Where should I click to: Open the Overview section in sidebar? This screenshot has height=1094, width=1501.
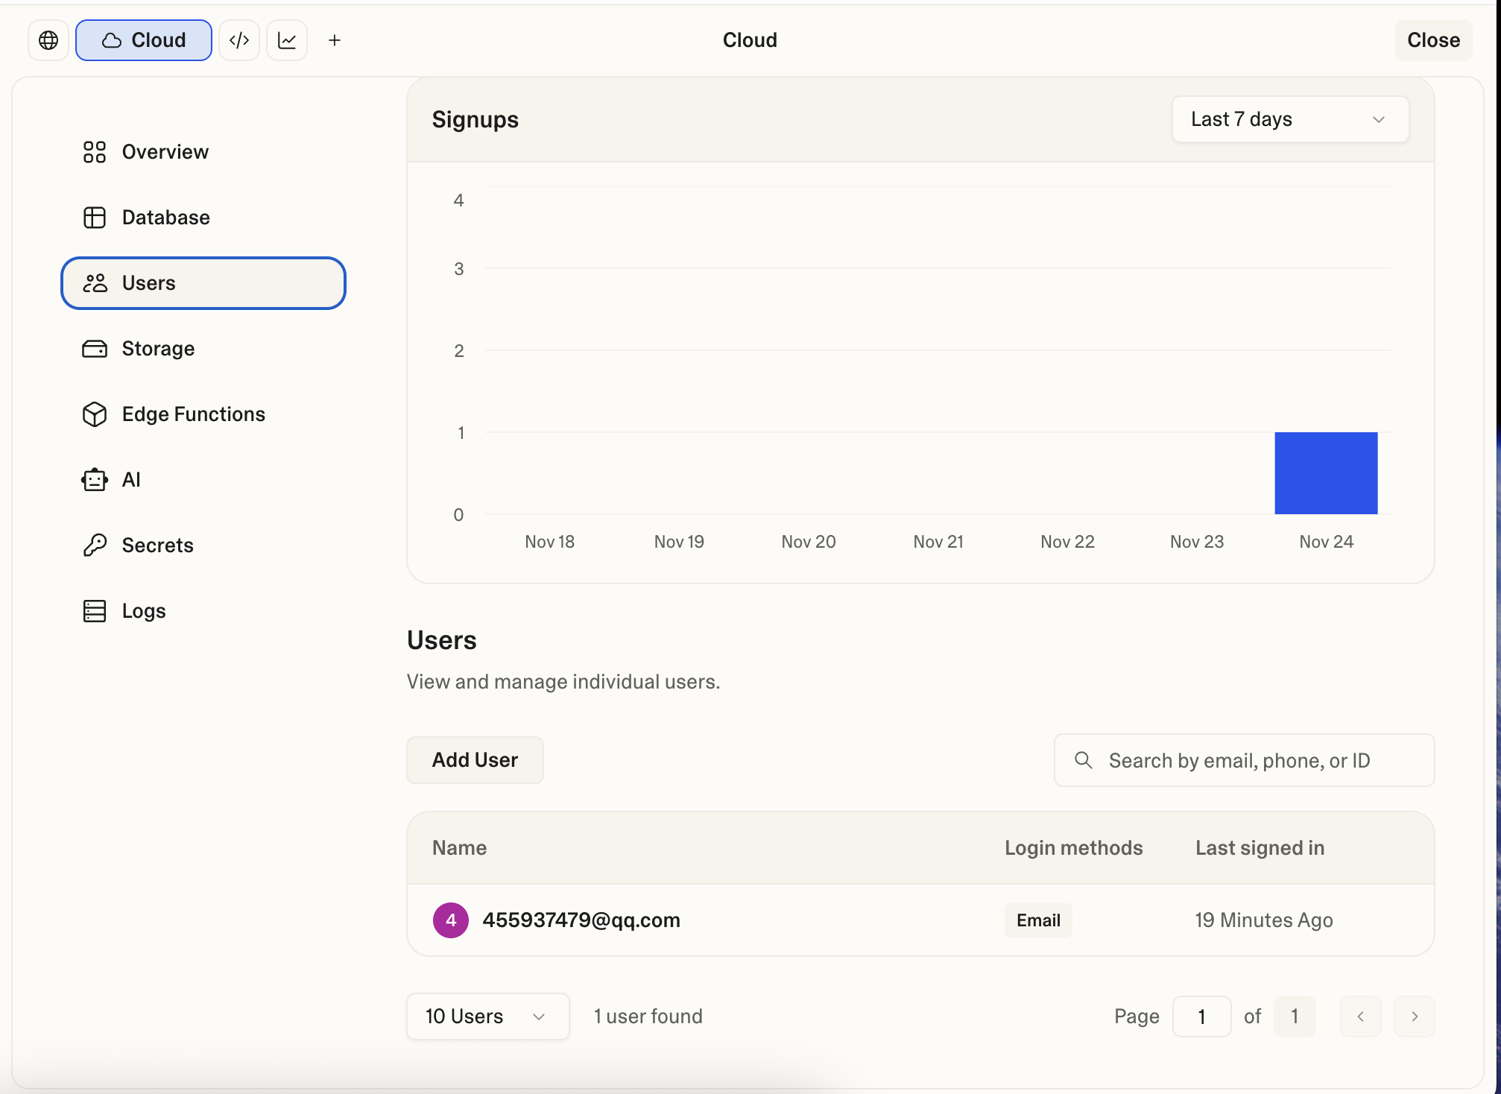coord(165,152)
